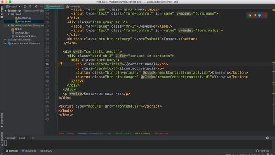Click the closing </body> tag

click(66, 111)
